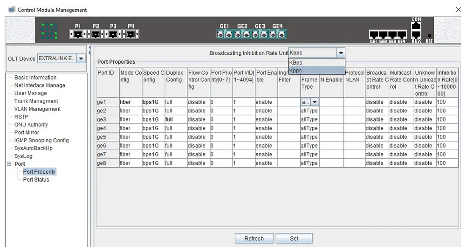The image size is (466, 248).
Task: Click the status LED indicator grid
Action: [50, 31]
